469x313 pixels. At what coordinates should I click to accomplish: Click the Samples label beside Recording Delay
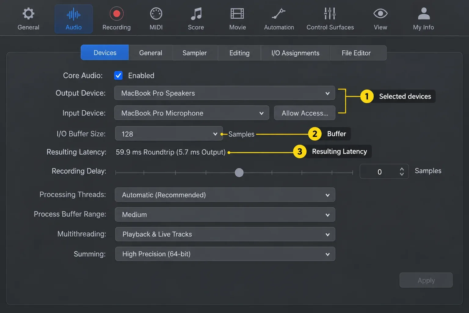(428, 171)
